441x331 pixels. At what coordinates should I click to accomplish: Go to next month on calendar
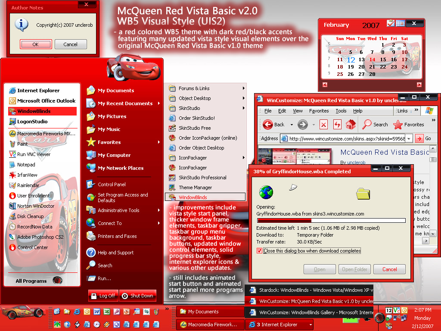[419, 85]
